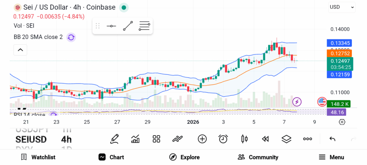Open the drawing tools pen icon

point(114,139)
